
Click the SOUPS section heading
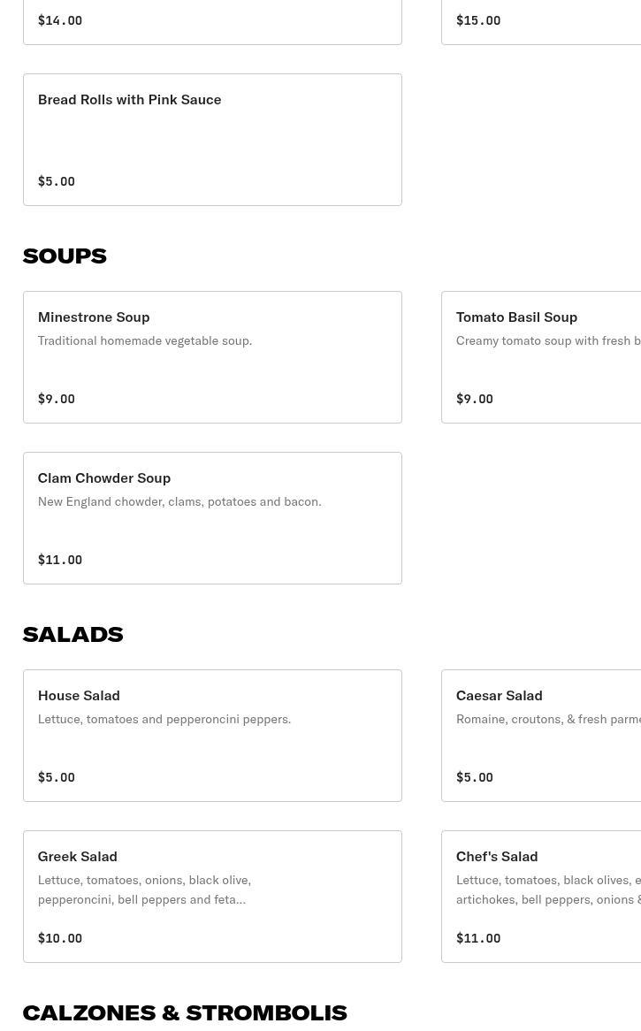pos(65,256)
